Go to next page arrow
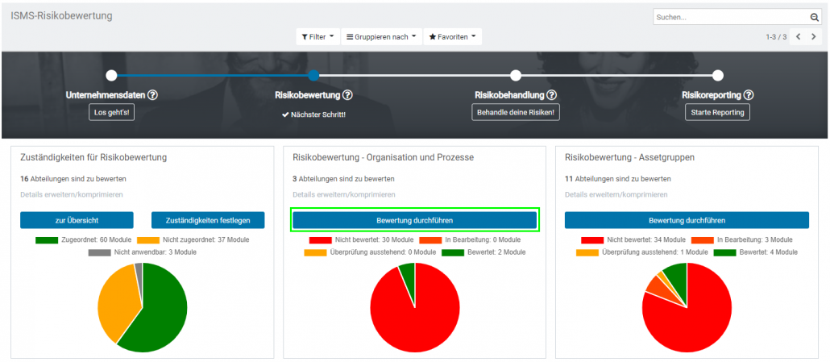The width and height of the screenshot is (830, 362). 813,37
